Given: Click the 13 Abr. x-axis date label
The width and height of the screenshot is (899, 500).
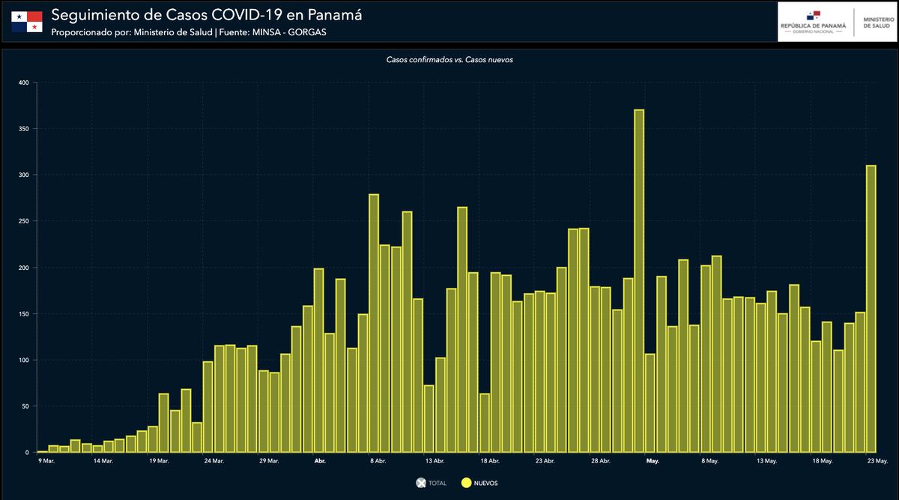Looking at the screenshot, I should (x=435, y=461).
